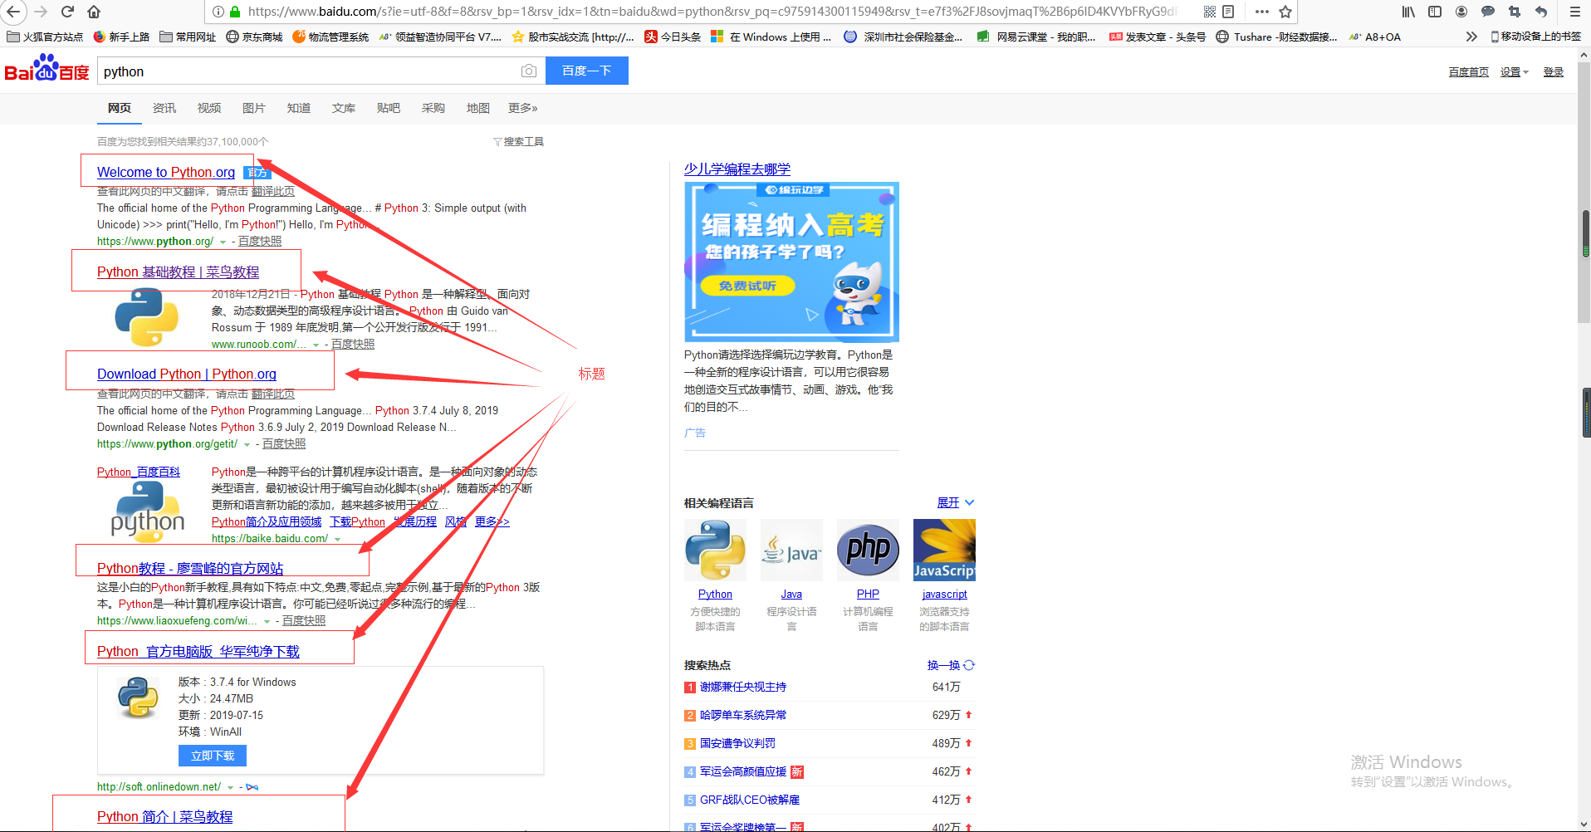Image resolution: width=1591 pixels, height=832 pixels.
Task: Click the chat bubble toolbar icon
Action: coord(1488,12)
